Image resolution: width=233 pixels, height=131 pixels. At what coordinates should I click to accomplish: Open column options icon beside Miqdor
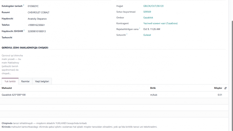coord(225,88)
